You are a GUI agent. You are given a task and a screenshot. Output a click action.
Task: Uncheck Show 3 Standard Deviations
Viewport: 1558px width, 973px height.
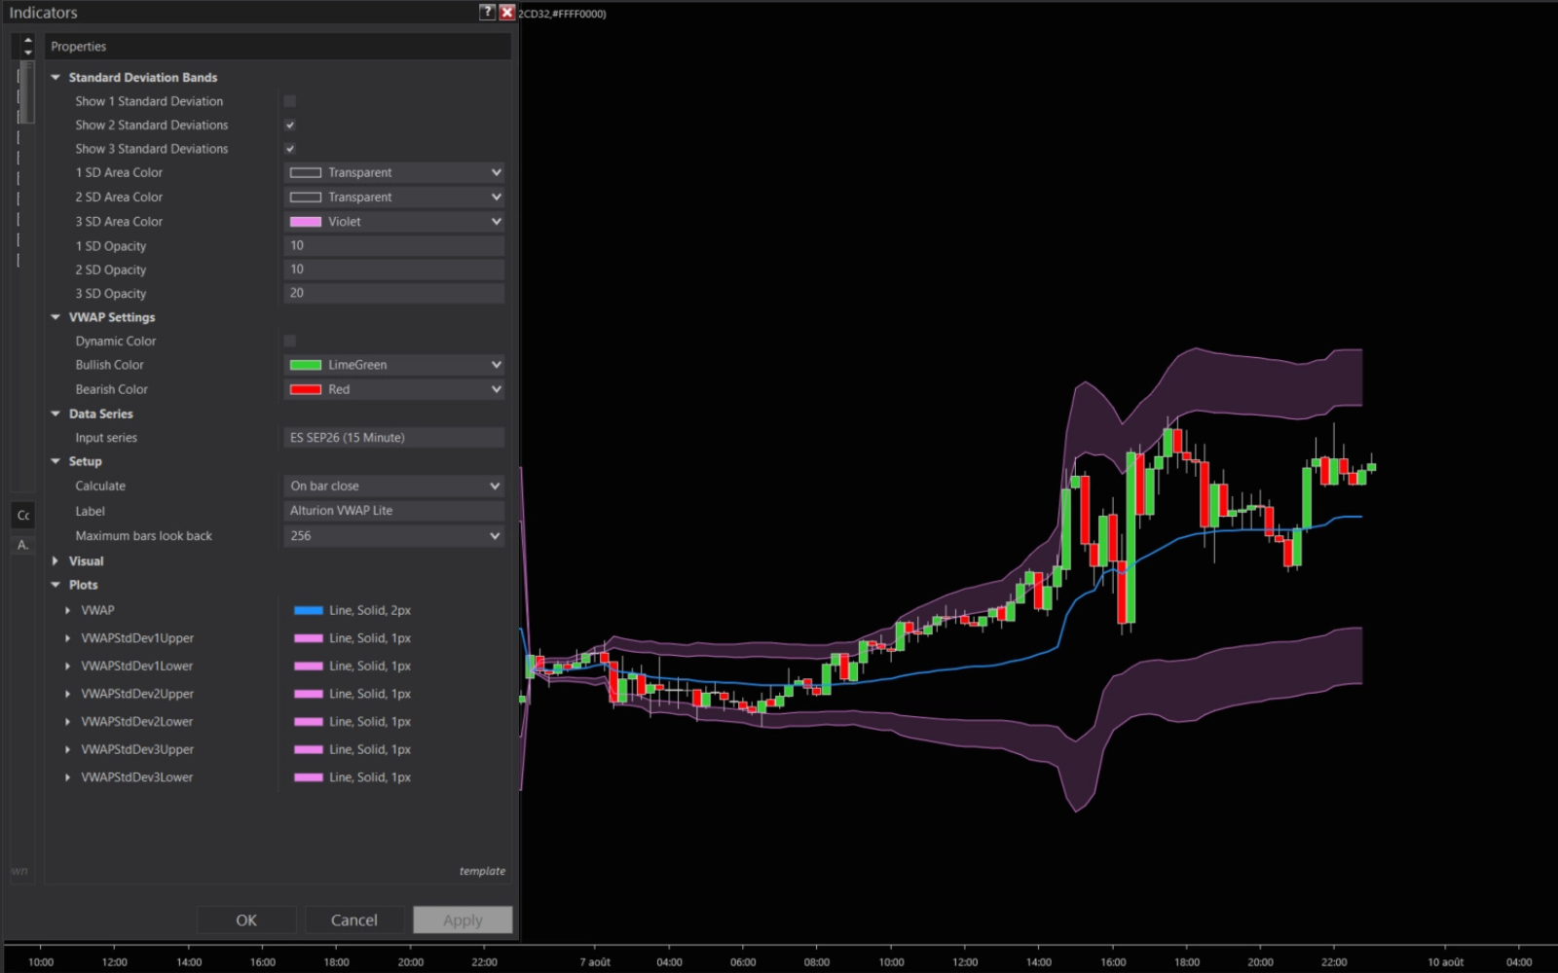(289, 149)
